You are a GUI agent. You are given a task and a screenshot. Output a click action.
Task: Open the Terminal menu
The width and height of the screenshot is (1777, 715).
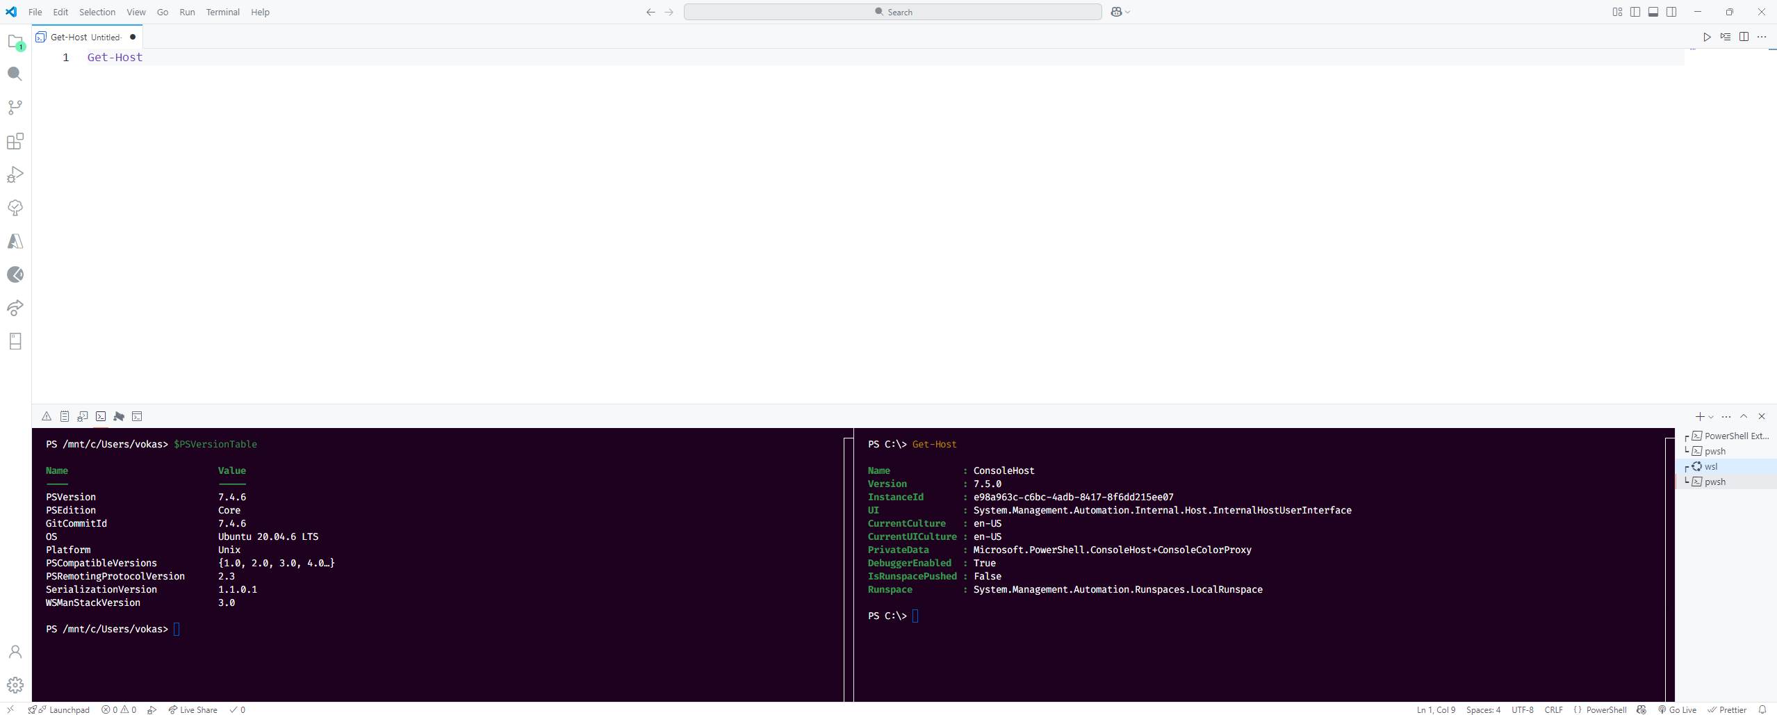[222, 12]
